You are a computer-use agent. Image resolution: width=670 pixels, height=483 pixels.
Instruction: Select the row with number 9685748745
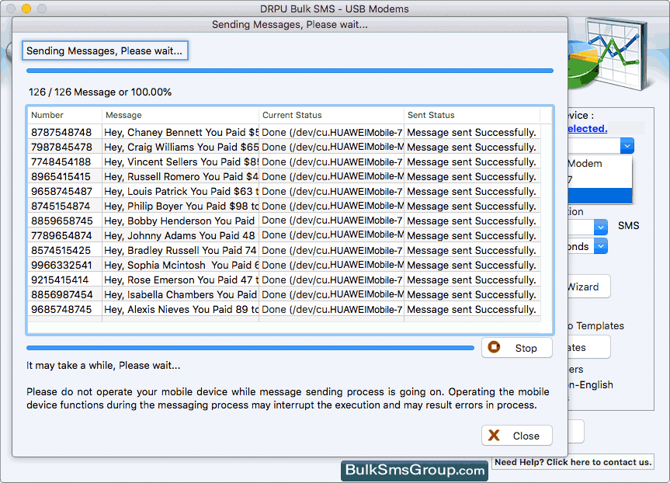point(284,309)
